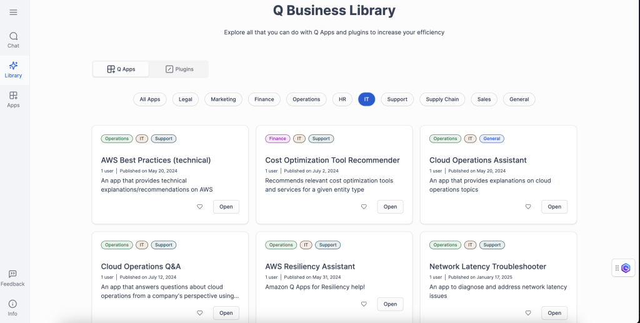The image size is (640, 323).
Task: Favorite AWS Resiliency Assistant with heart
Action: point(364,304)
